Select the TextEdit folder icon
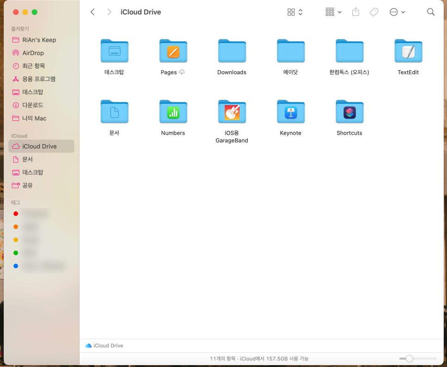Viewport: 447px width, 367px height. (x=408, y=51)
